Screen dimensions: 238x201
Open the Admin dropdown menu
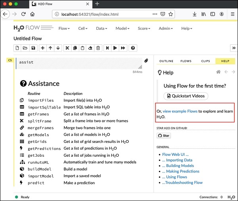(165, 28)
